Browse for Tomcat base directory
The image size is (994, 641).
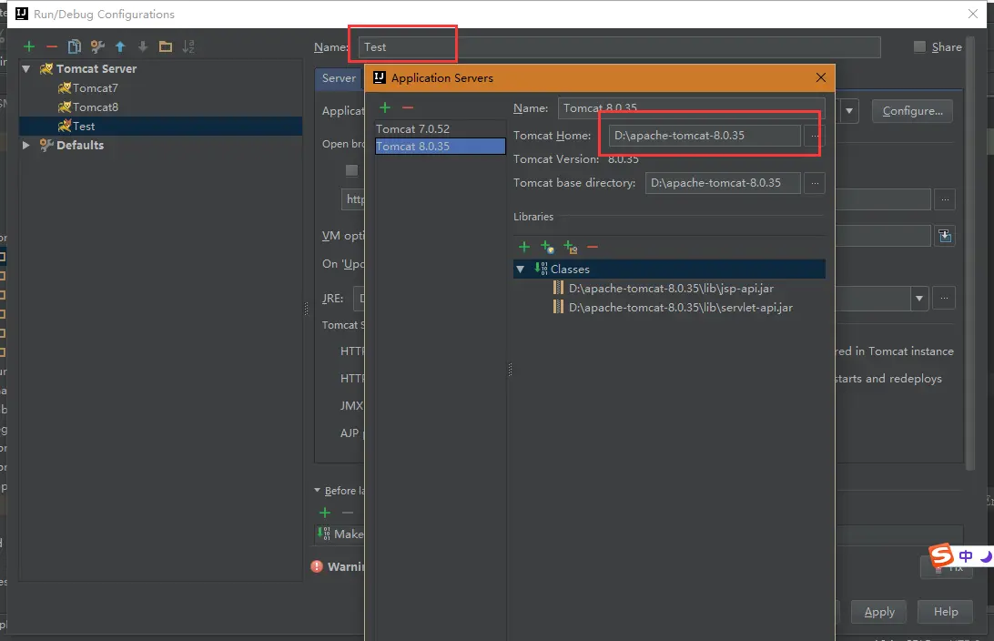click(x=815, y=183)
